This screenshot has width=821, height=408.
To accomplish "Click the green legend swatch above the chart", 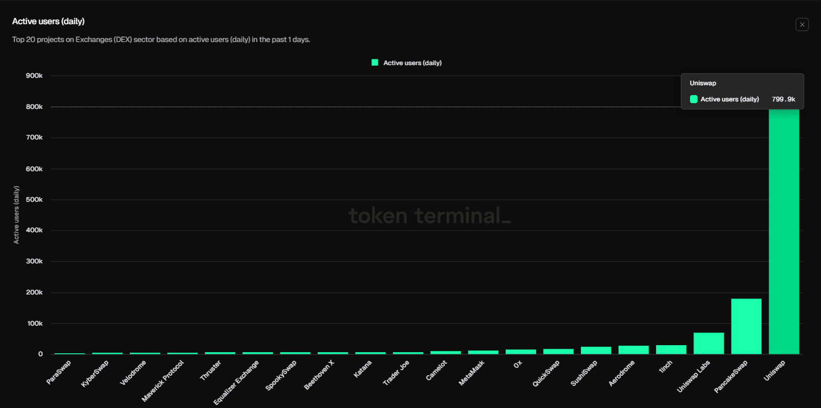I will point(376,62).
